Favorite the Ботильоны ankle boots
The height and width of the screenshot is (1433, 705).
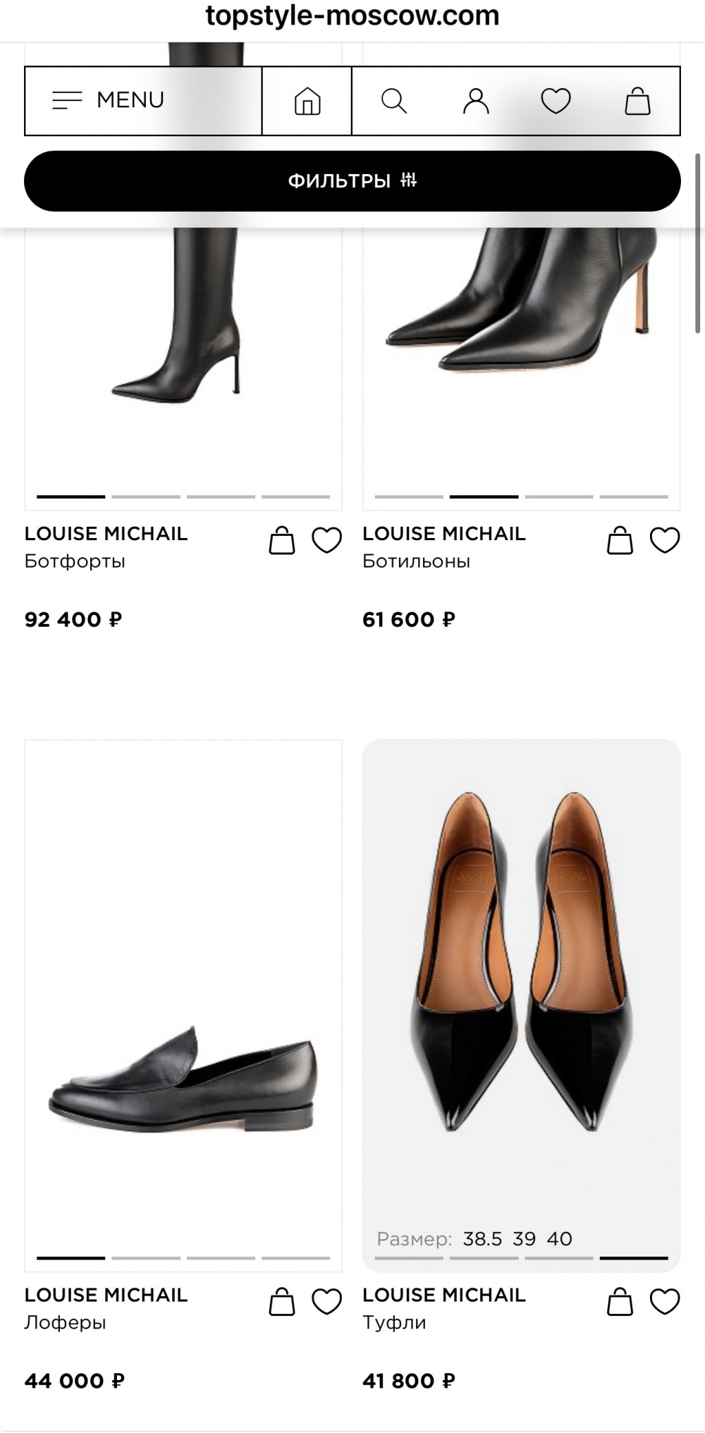664,541
